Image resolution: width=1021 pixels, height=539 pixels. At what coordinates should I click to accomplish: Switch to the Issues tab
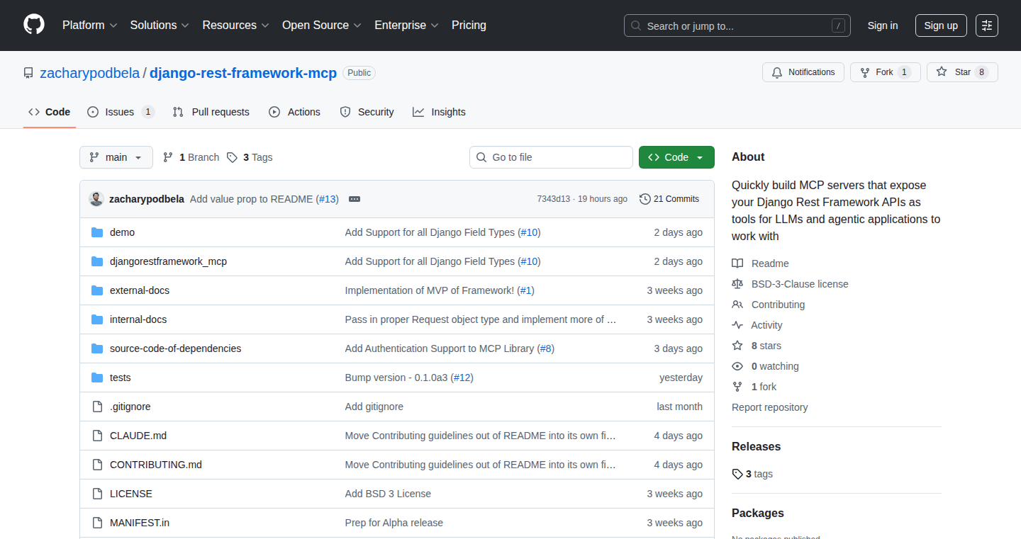coord(121,112)
